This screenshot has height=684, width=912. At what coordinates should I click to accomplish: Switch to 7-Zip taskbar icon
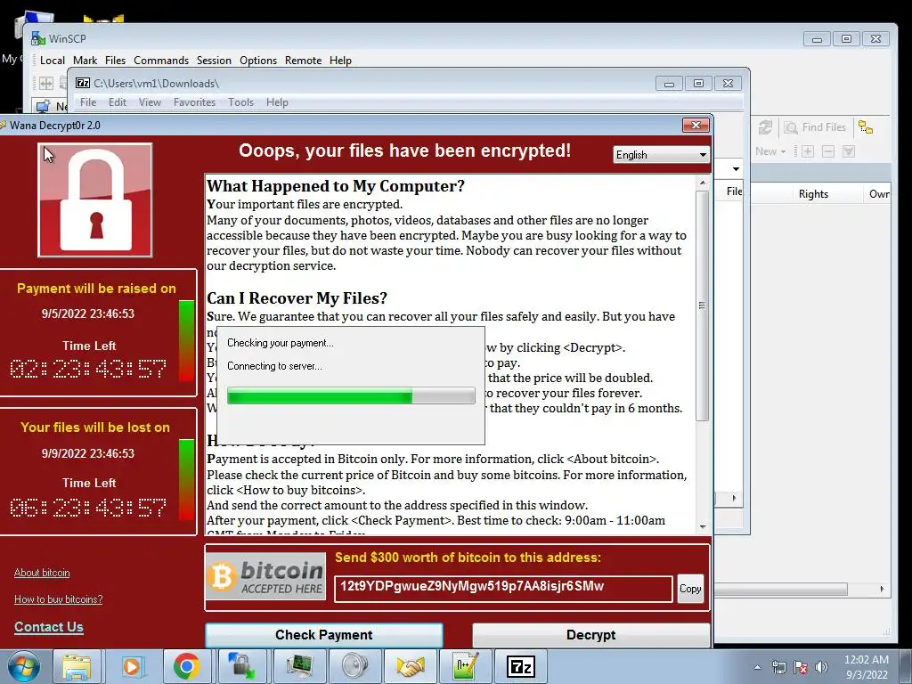pyautogui.click(x=520, y=666)
